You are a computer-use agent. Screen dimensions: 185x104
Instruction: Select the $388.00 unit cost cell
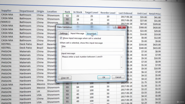click(x=143, y=27)
